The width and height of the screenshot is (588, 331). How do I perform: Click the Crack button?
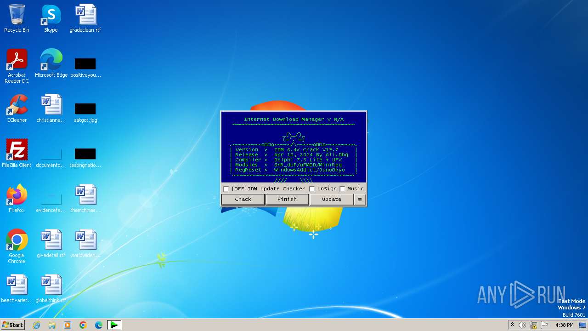click(243, 200)
